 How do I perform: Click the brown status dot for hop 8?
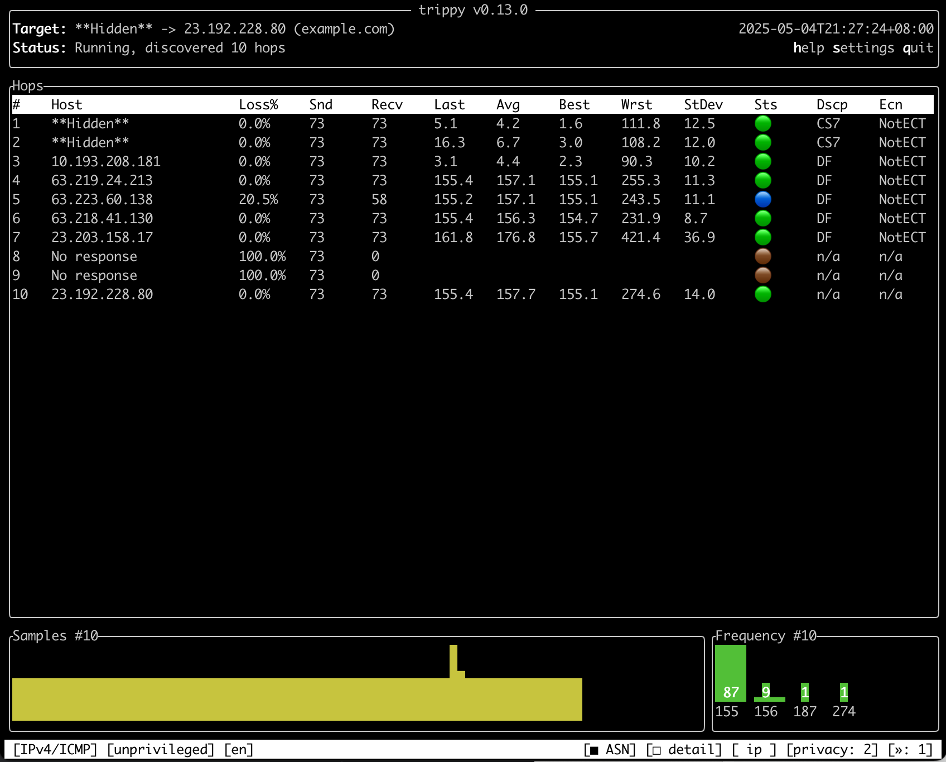coord(762,256)
